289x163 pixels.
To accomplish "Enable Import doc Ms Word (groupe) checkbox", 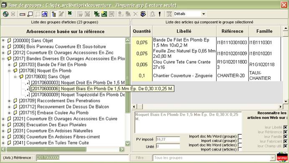I will [240, 136].
